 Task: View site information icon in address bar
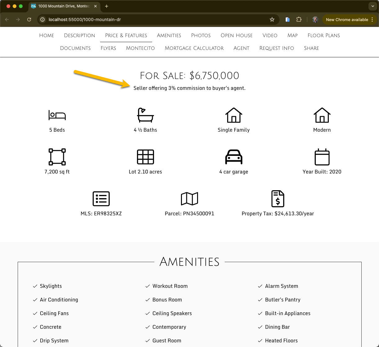pyautogui.click(x=43, y=20)
